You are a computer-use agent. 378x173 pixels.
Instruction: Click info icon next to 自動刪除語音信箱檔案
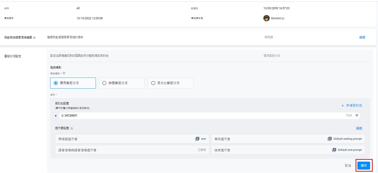click(34, 38)
